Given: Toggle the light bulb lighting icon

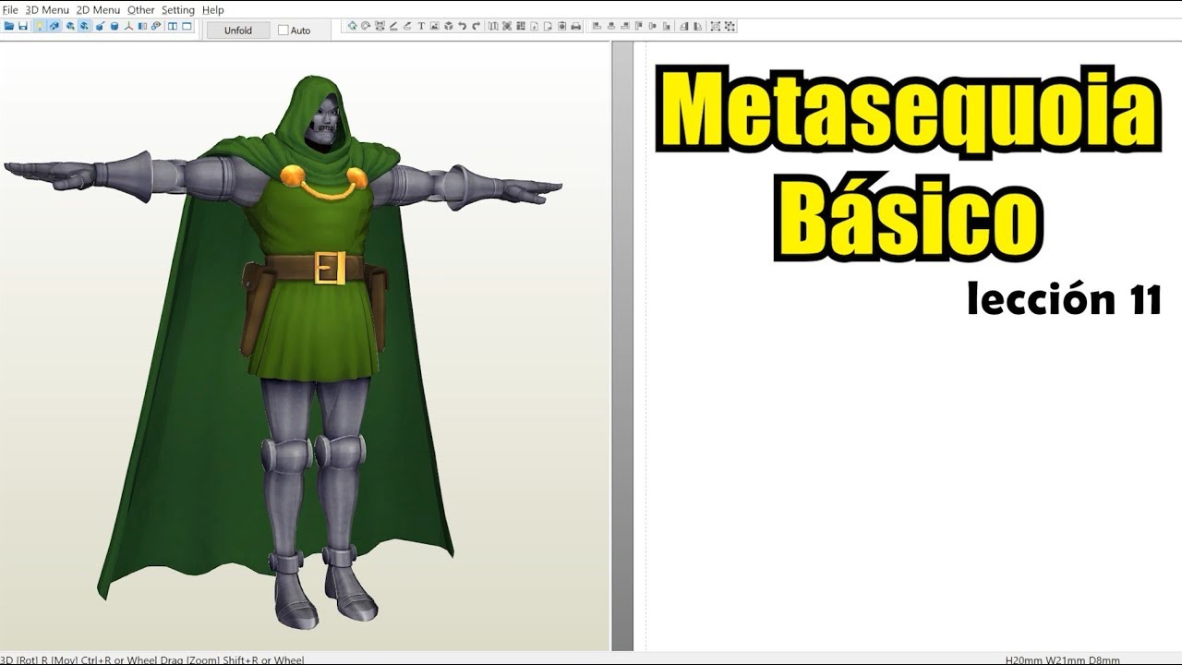Looking at the screenshot, I should click(x=40, y=26).
